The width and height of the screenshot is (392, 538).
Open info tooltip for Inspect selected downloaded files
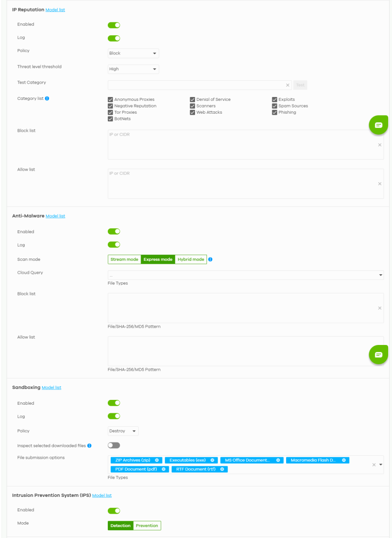(89, 446)
